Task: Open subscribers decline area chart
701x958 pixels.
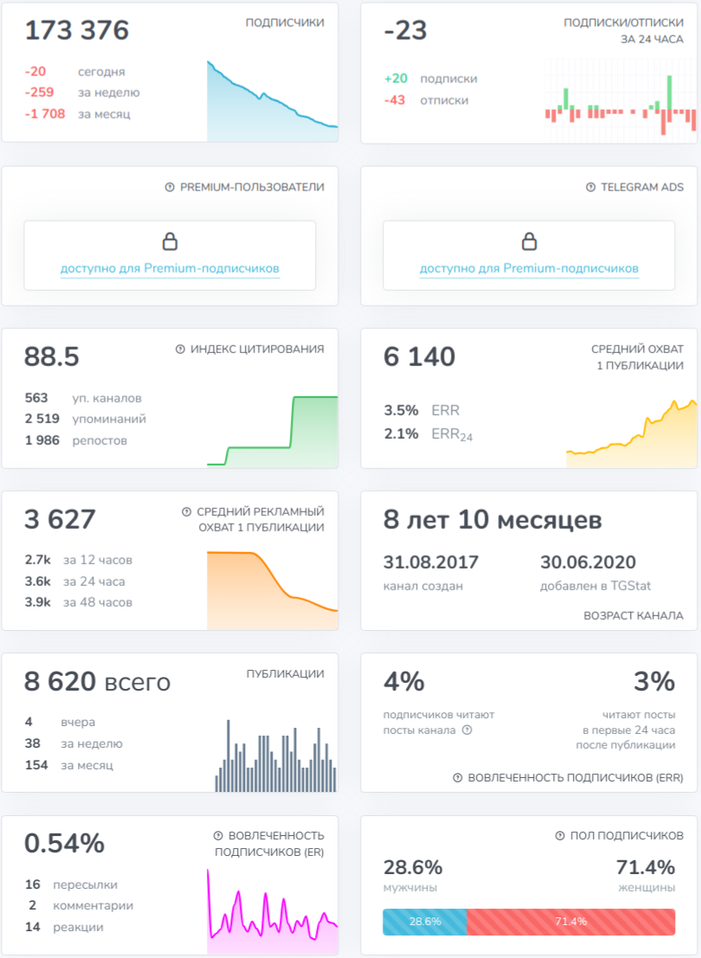Action: pyautogui.click(x=273, y=100)
